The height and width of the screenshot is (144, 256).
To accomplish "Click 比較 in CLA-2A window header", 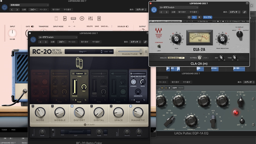I will [173, 12].
